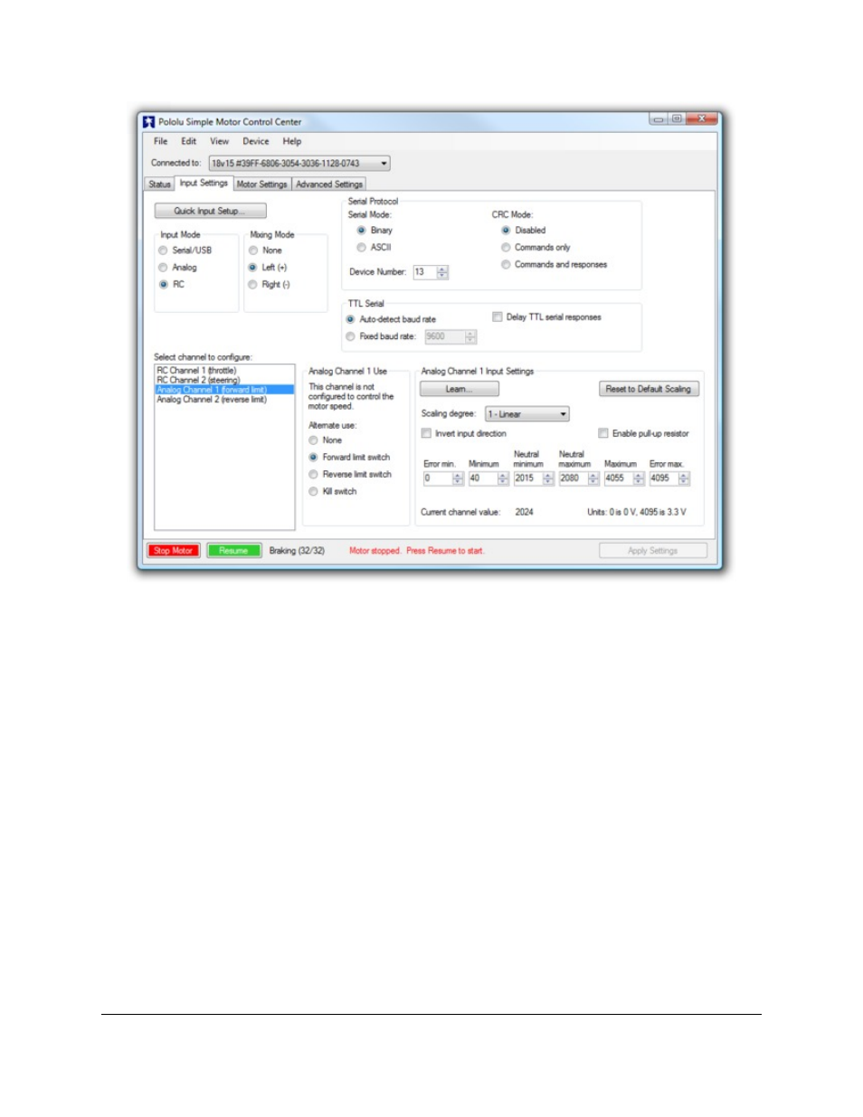Click the Error max. value field

tap(664, 478)
